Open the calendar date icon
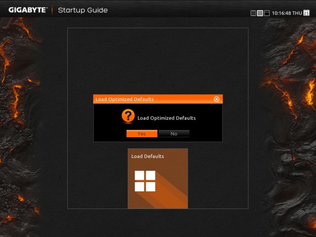This screenshot has width=316, height=237. [307, 13]
